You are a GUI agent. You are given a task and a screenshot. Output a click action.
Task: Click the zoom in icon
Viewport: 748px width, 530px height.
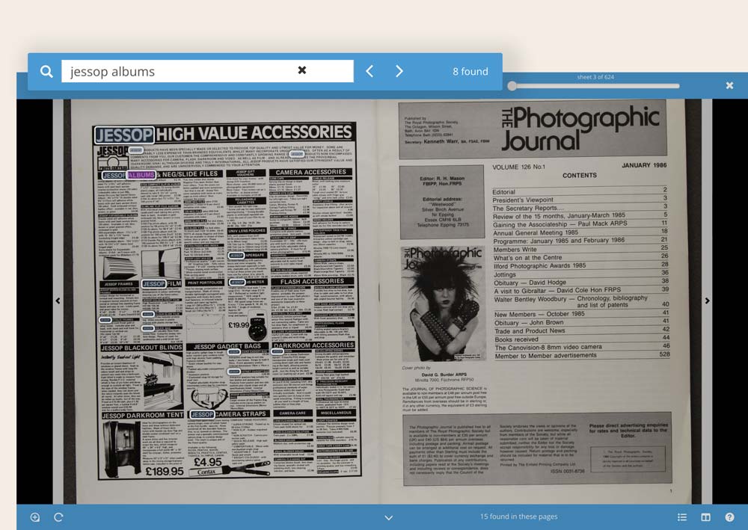35,517
